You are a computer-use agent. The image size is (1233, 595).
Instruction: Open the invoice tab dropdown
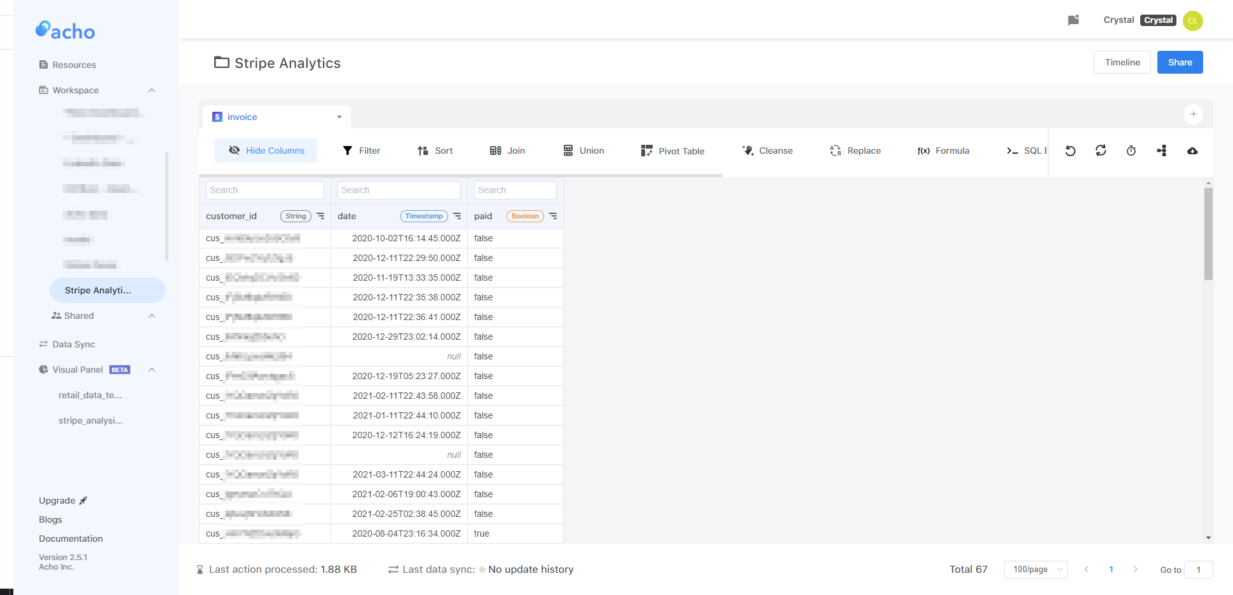click(x=339, y=117)
